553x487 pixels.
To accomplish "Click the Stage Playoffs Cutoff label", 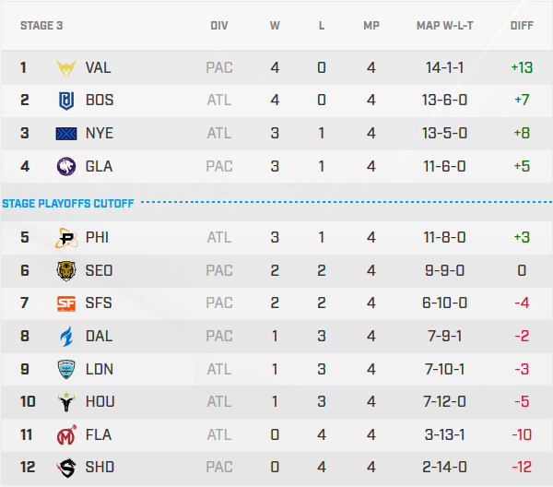I will (x=68, y=203).
